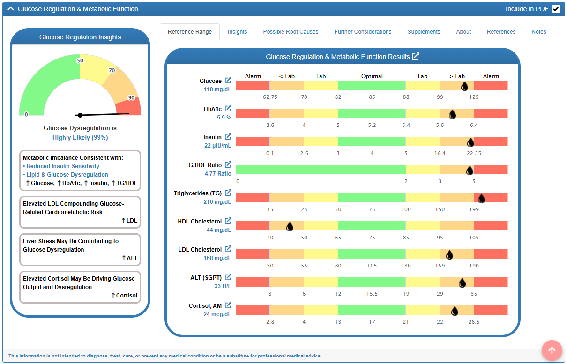
Task: Click the ↑LDL marker in risk card
Action: 129,221
